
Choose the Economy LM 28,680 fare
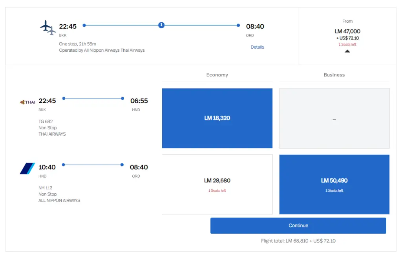(x=217, y=184)
